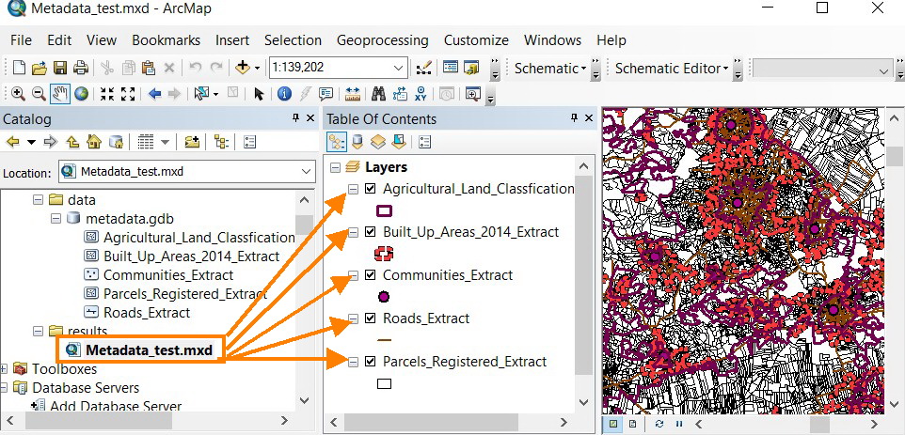Image resolution: width=905 pixels, height=435 pixels.
Task: Click the Go To XY tool
Action: pos(421,94)
